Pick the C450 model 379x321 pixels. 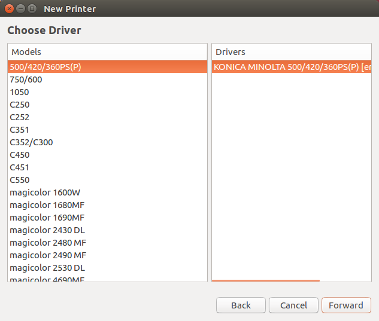(x=107, y=155)
